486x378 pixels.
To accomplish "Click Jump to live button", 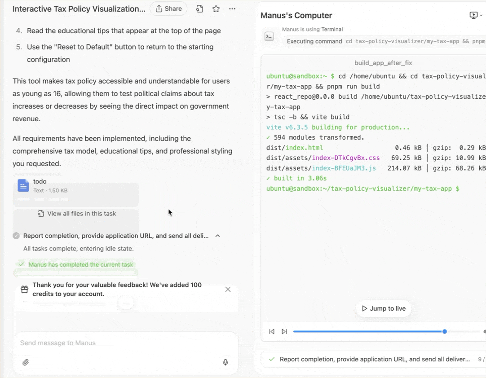I will (x=384, y=308).
